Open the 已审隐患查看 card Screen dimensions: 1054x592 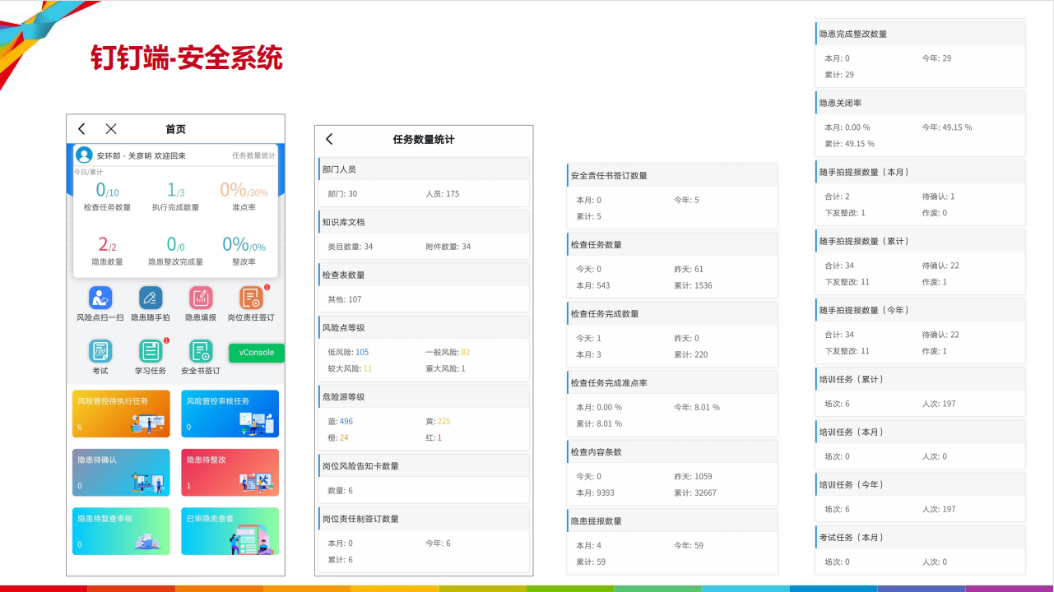click(x=230, y=531)
